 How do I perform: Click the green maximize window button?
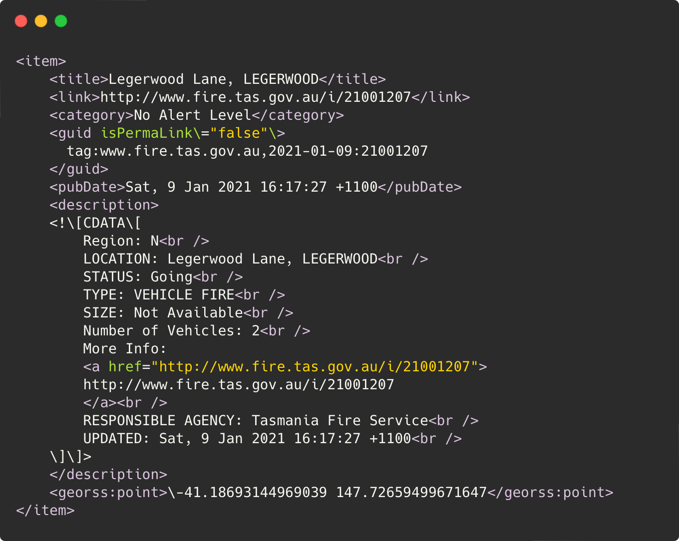tap(61, 21)
